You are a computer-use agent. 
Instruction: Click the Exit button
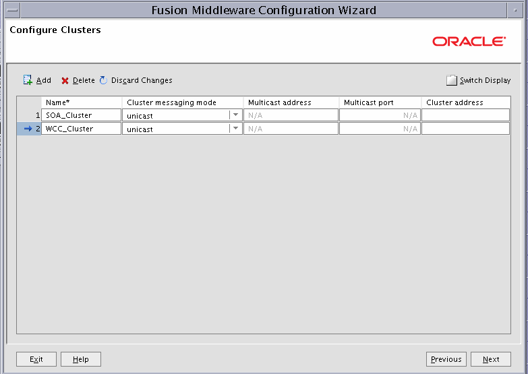coord(36,359)
